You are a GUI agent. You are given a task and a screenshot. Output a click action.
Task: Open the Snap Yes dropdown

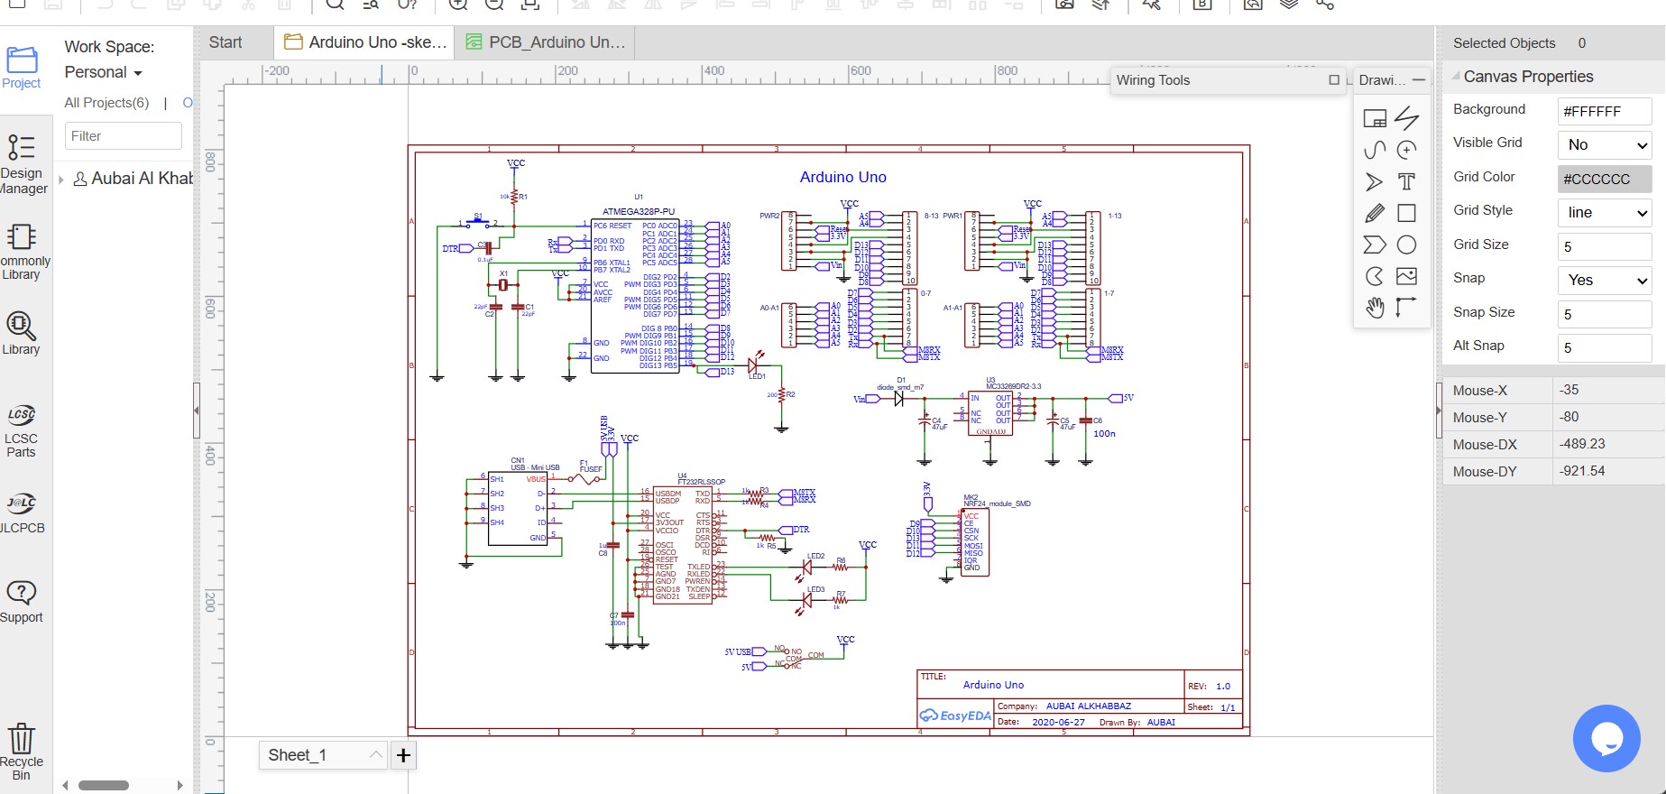click(1605, 280)
